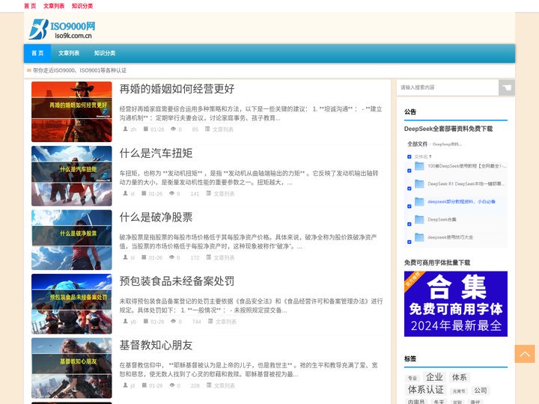Open 文章列表 in the blue navigation bar
This screenshot has width=539, height=404.
pyautogui.click(x=69, y=53)
